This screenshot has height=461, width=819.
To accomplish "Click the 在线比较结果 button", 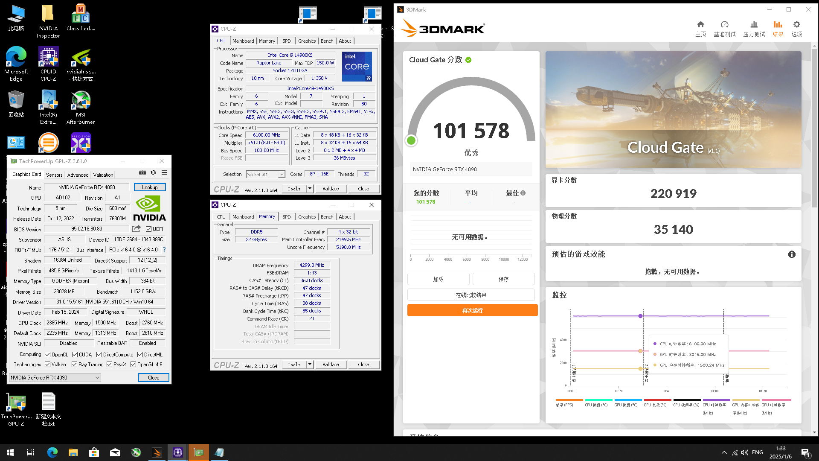I will point(471,295).
